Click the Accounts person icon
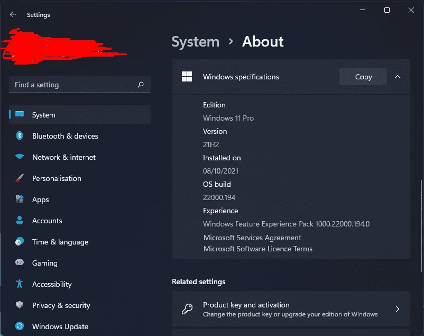Screen dimensions: 424x336 [x=20, y=220]
